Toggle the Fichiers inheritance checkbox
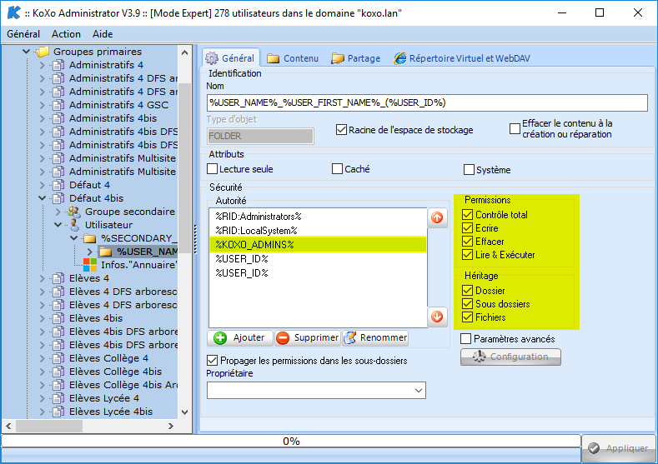Image resolution: width=658 pixels, height=464 pixels. tap(467, 317)
